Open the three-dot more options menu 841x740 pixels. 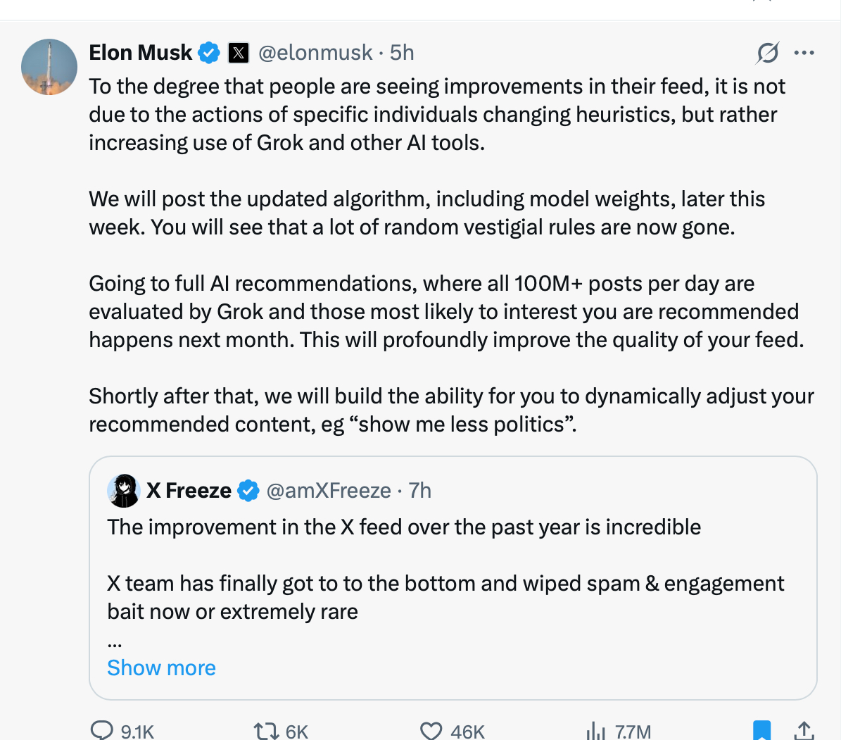click(804, 53)
